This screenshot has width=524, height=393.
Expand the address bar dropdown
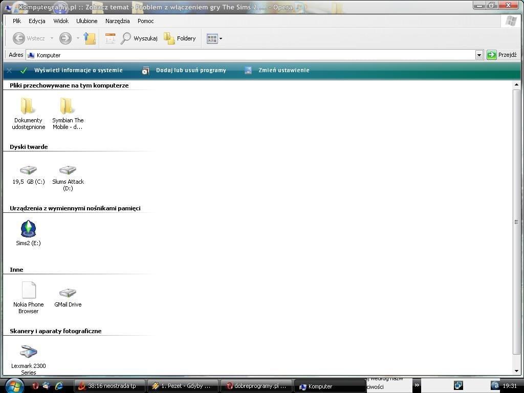[x=479, y=55]
